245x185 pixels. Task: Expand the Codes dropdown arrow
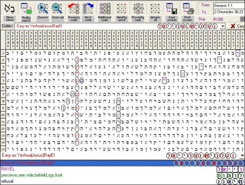pyautogui.click(x=223, y=26)
